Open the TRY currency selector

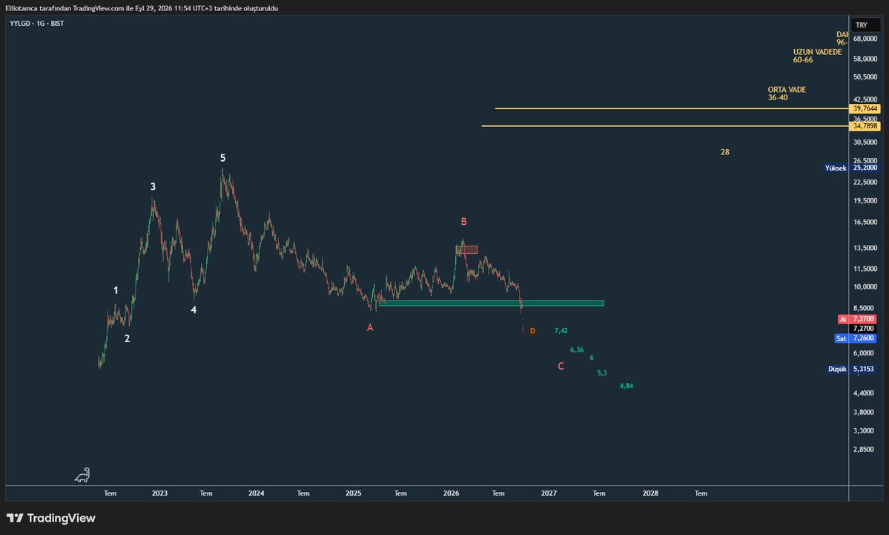[865, 25]
